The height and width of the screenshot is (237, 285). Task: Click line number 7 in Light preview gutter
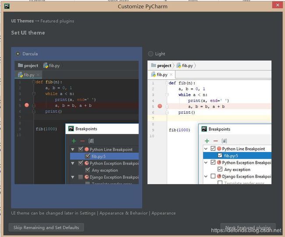153,118
